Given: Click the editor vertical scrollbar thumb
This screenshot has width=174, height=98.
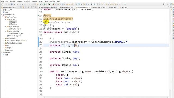Looking at the screenshot, I should point(170,62).
